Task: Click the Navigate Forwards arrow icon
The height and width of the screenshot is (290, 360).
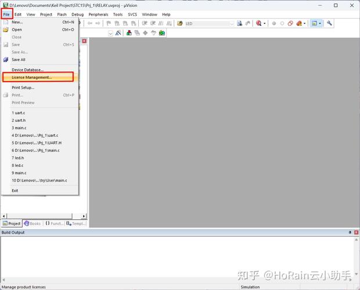Action: (x=98, y=23)
